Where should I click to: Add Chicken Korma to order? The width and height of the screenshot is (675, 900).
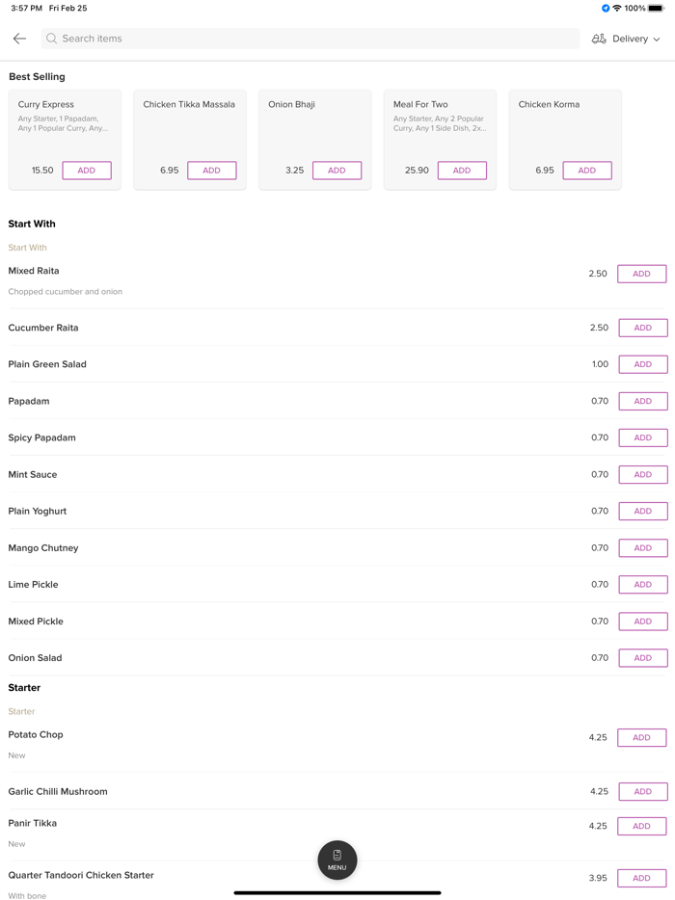(586, 171)
